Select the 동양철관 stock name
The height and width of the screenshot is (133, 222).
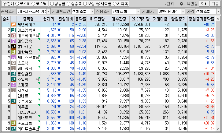pyautogui.click(x=25, y=74)
